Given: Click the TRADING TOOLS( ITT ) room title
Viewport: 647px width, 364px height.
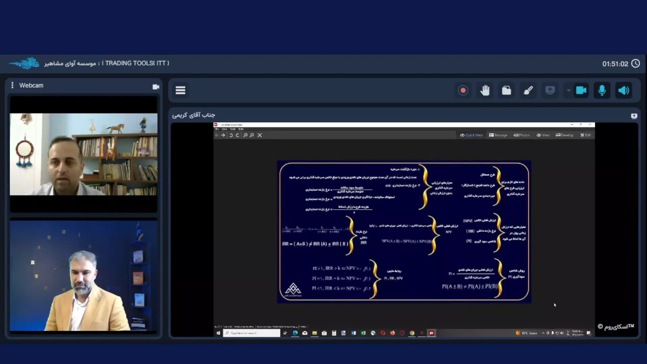Looking at the screenshot, I should (137, 63).
